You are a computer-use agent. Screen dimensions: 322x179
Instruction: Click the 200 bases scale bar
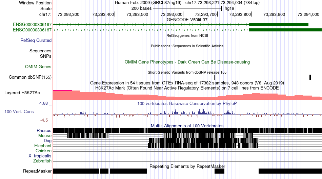click(187, 8)
